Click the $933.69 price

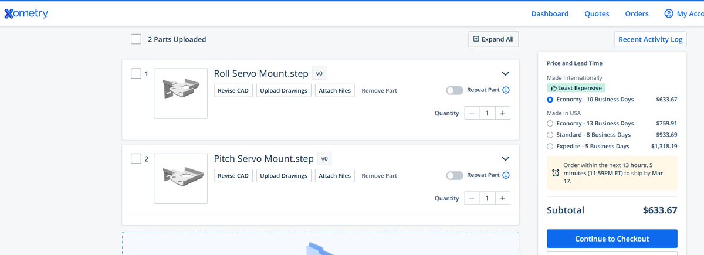[x=666, y=135]
